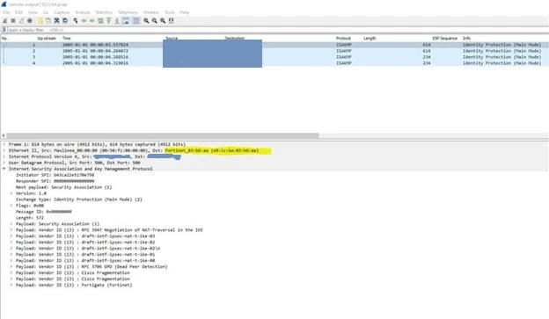The width and height of the screenshot is (549, 319).
Task: Open display filter bookmarks
Action: [x=4, y=30]
